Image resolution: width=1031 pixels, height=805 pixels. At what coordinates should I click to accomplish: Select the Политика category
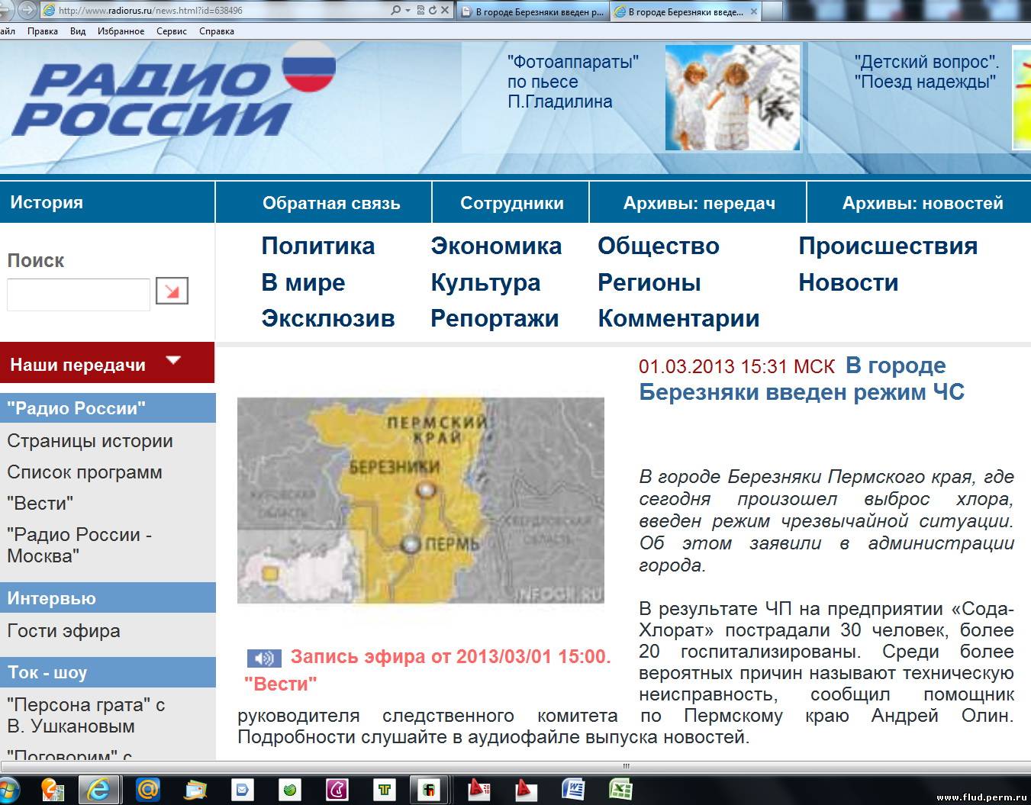317,246
